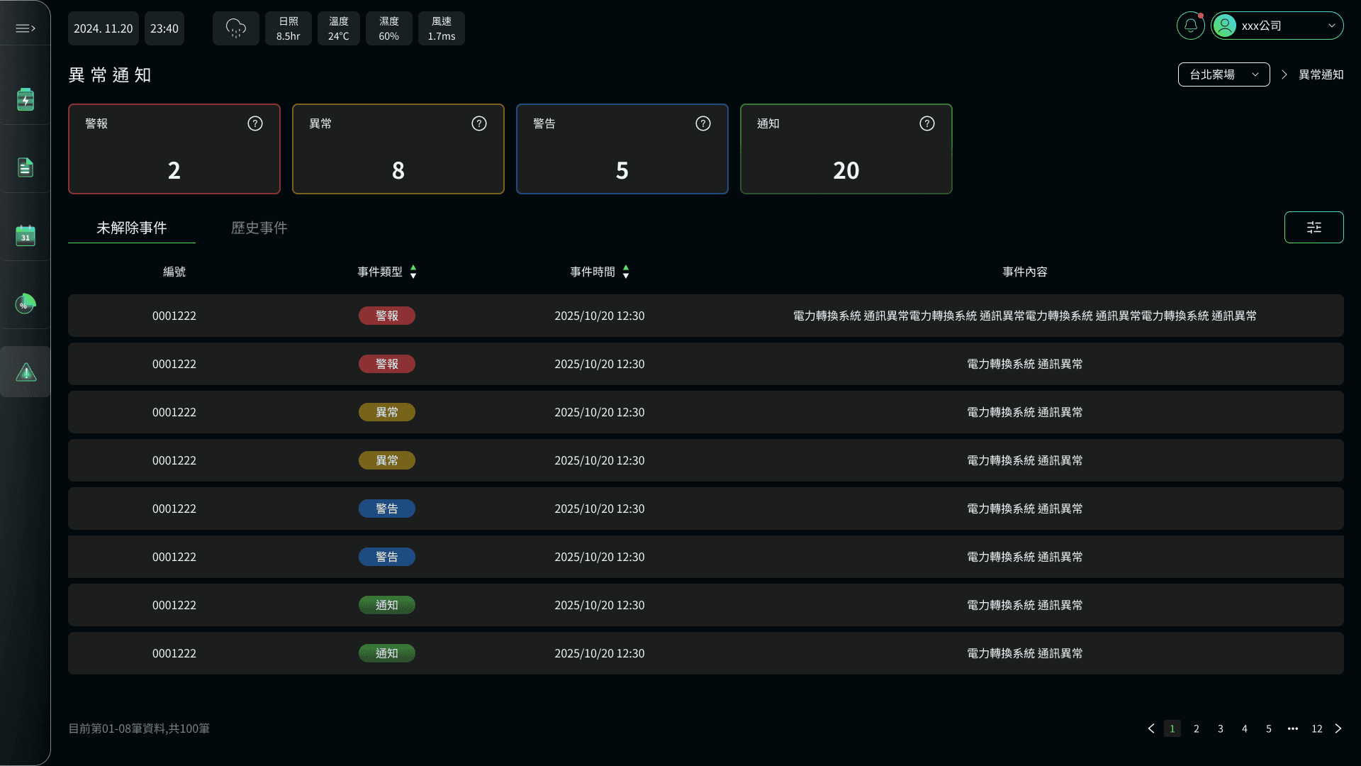Select the 未解除事件 tab

(x=131, y=228)
